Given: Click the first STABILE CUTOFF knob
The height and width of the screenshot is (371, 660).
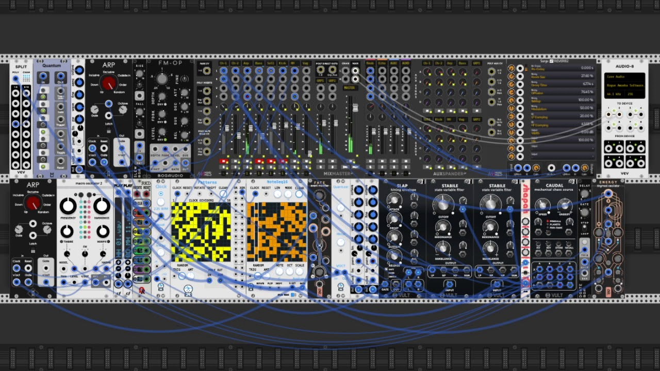Looking at the screenshot, I should (443, 205).
